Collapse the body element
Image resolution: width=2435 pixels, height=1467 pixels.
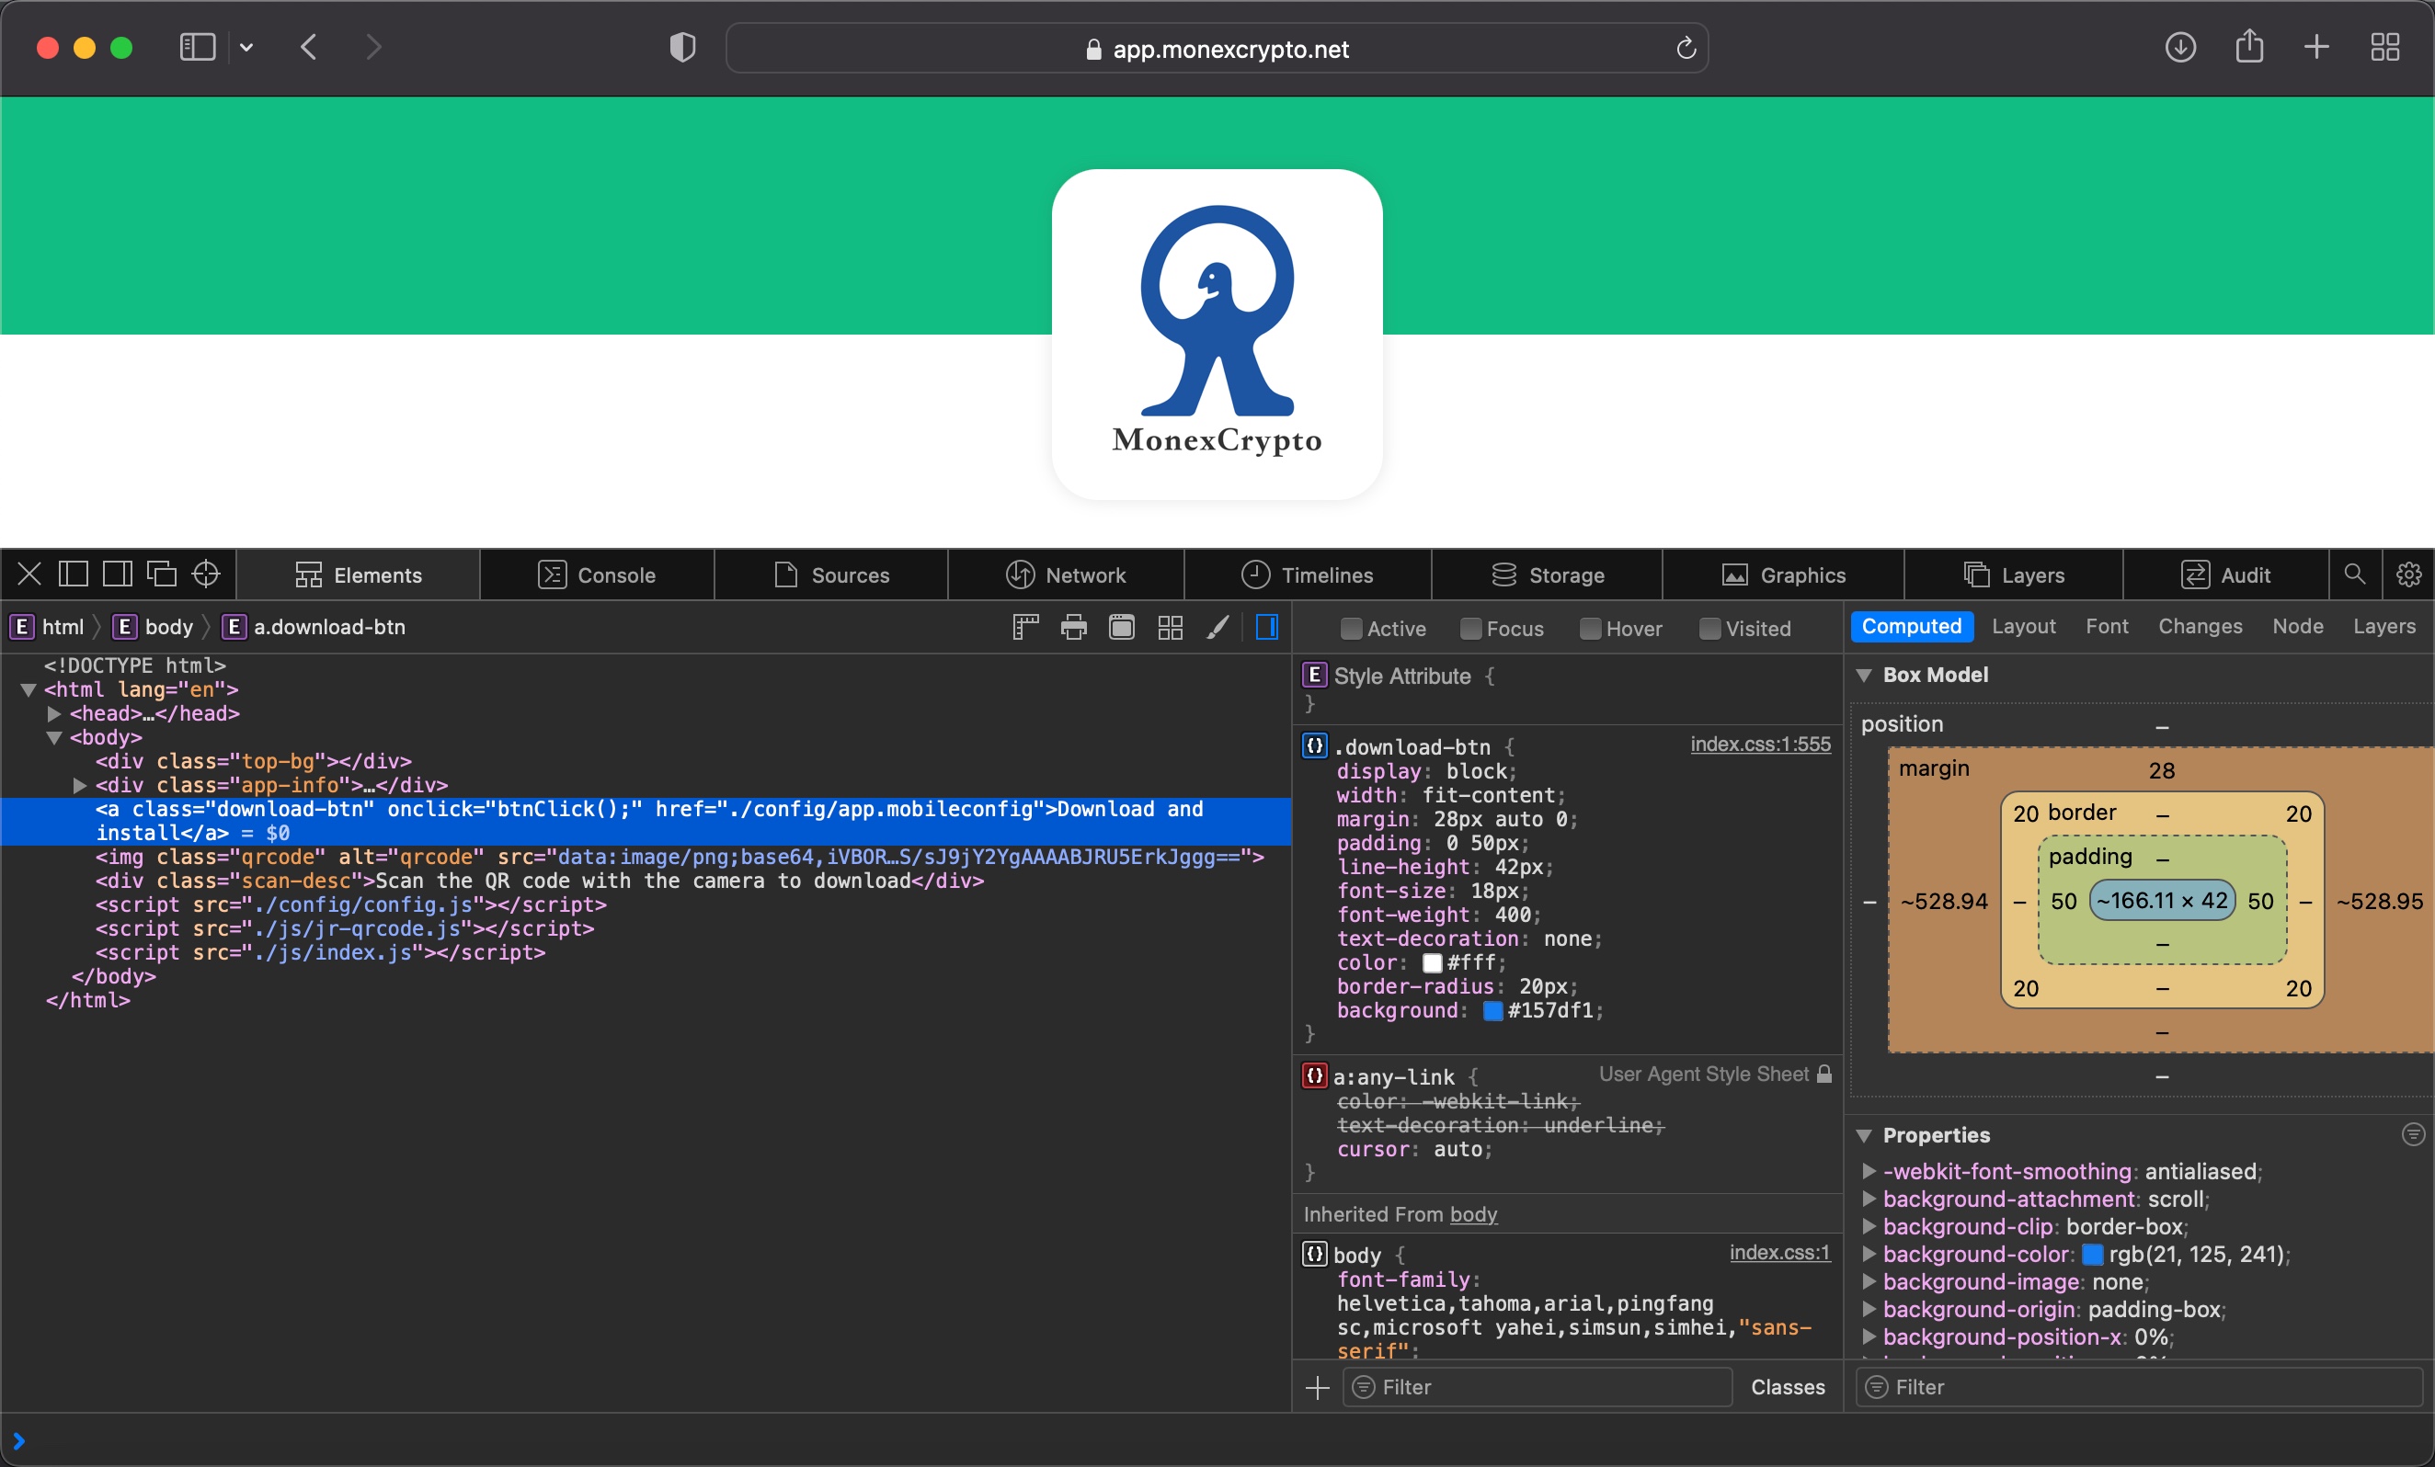(54, 737)
